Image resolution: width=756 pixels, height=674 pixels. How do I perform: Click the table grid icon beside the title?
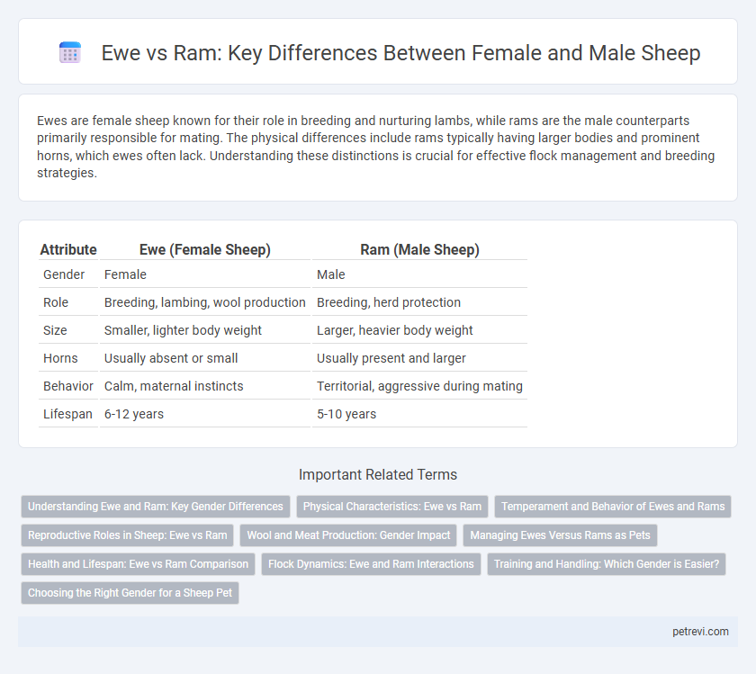[x=70, y=52]
